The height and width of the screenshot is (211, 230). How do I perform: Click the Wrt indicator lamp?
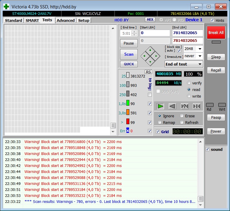point(222,105)
